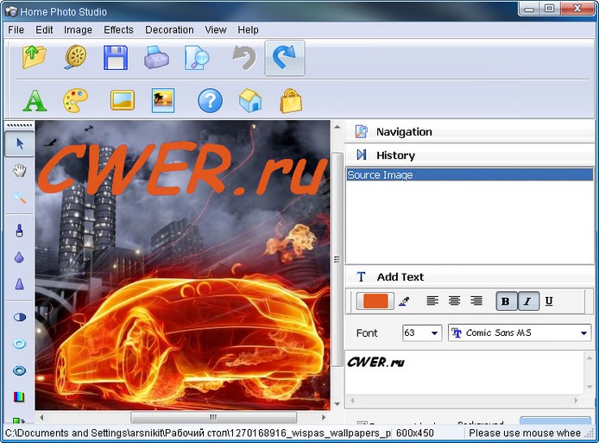Select the hand pan tool
The width and height of the screenshot is (599, 443).
[19, 171]
